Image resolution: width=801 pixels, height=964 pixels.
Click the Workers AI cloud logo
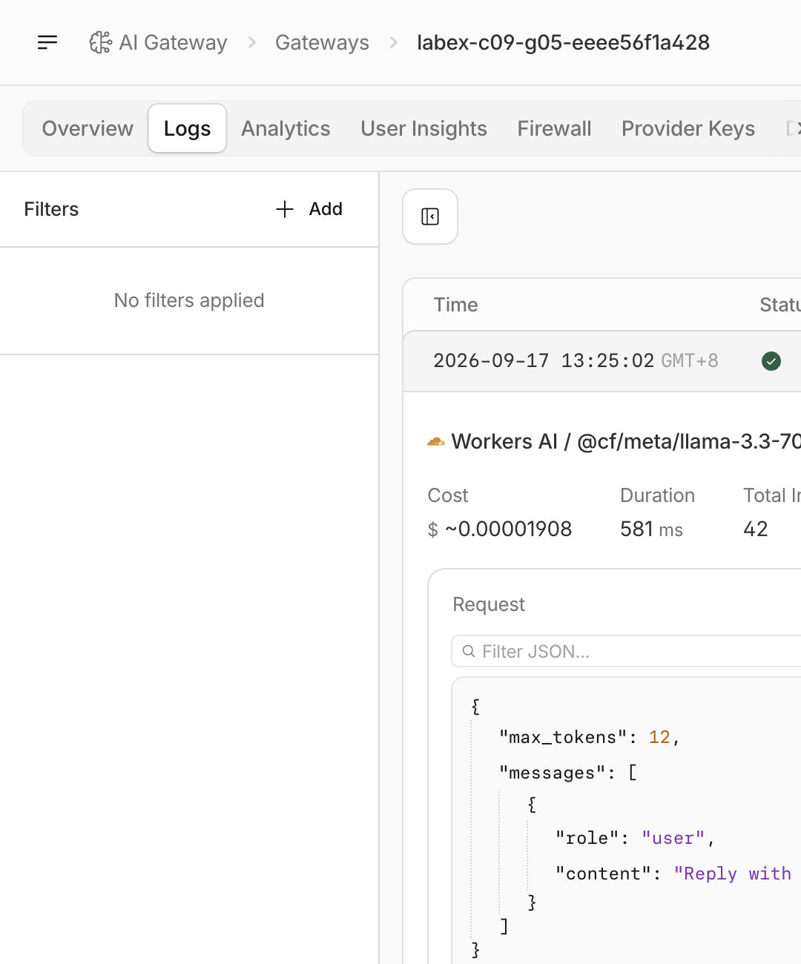(436, 442)
